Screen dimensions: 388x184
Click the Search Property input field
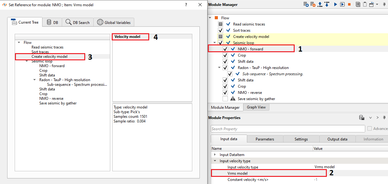click(x=287, y=129)
